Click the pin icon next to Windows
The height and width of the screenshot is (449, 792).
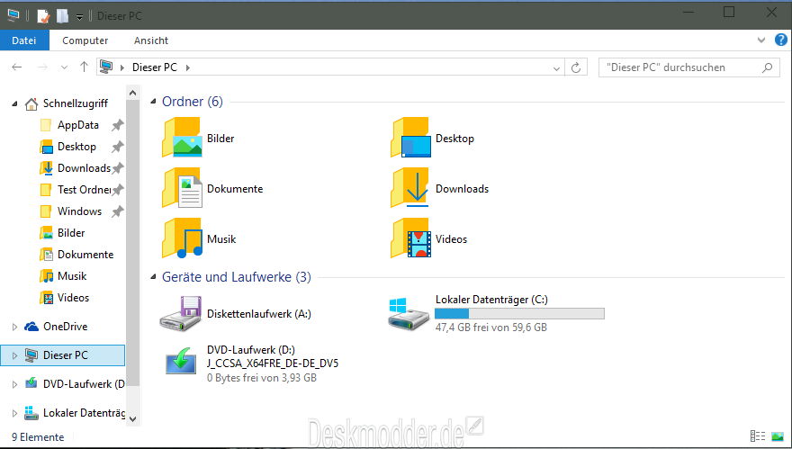point(117,211)
